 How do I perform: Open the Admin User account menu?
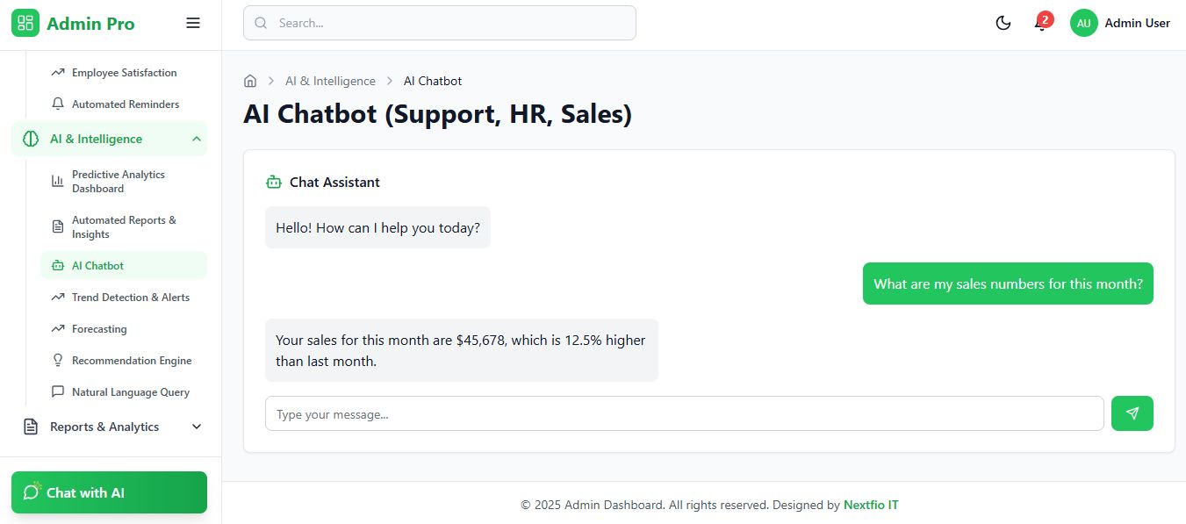tap(1137, 24)
